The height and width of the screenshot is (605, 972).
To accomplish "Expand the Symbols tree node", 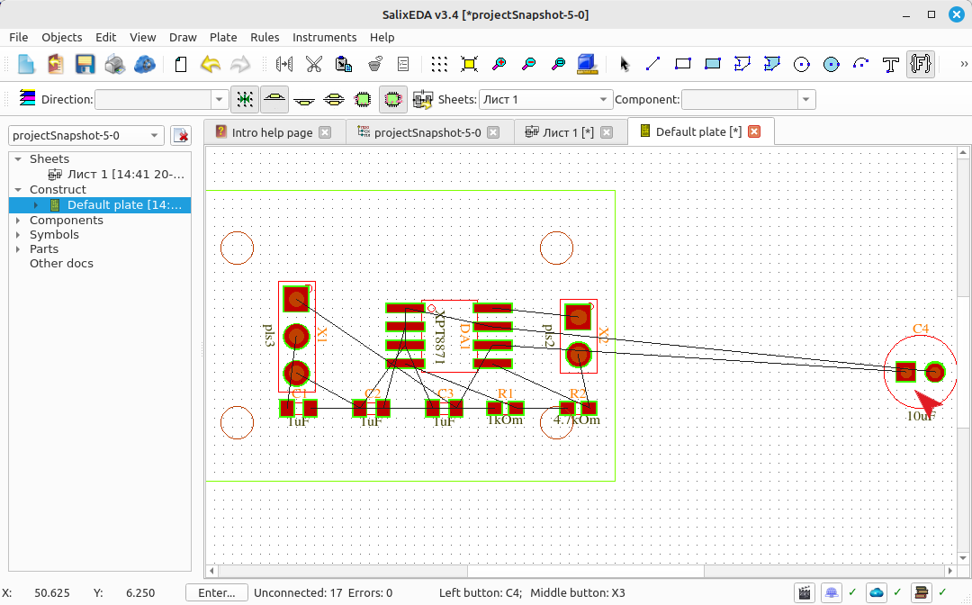I will click(x=18, y=234).
